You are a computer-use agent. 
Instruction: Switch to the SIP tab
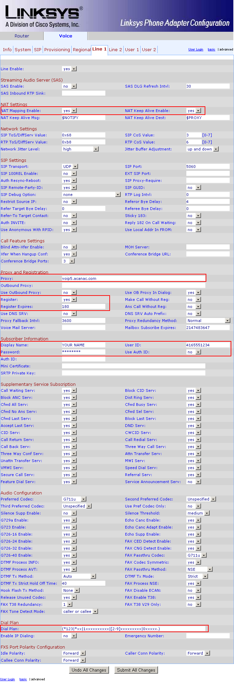click(38, 49)
